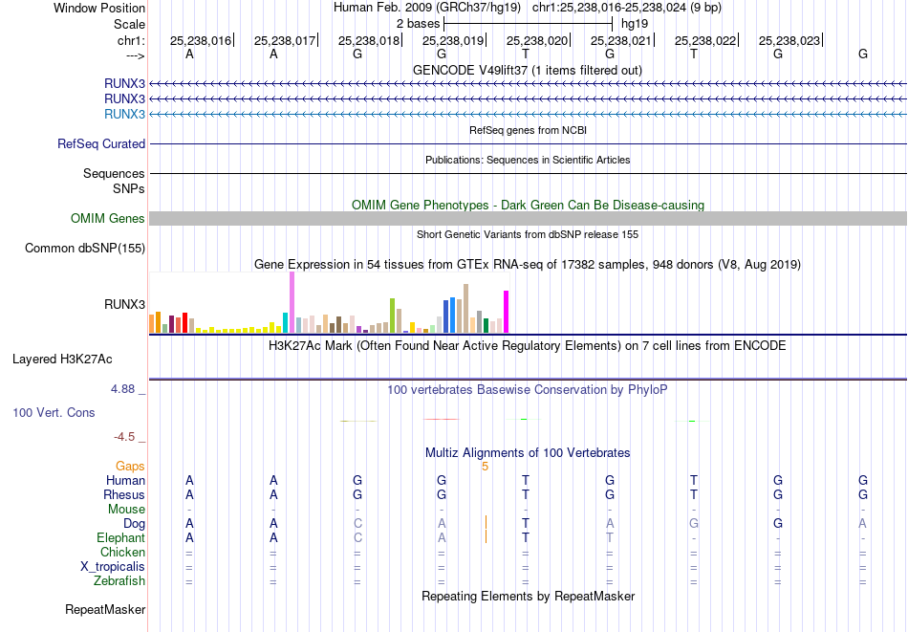Click the 100 Vert. Cons label
Image resolution: width=908 pixels, height=632 pixels.
click(54, 412)
